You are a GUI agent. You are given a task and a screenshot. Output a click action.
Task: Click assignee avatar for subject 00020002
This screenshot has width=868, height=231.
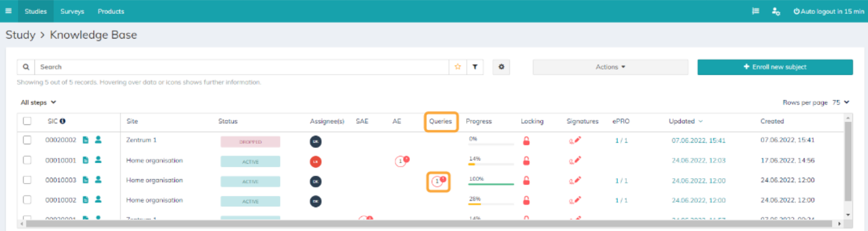pos(316,142)
